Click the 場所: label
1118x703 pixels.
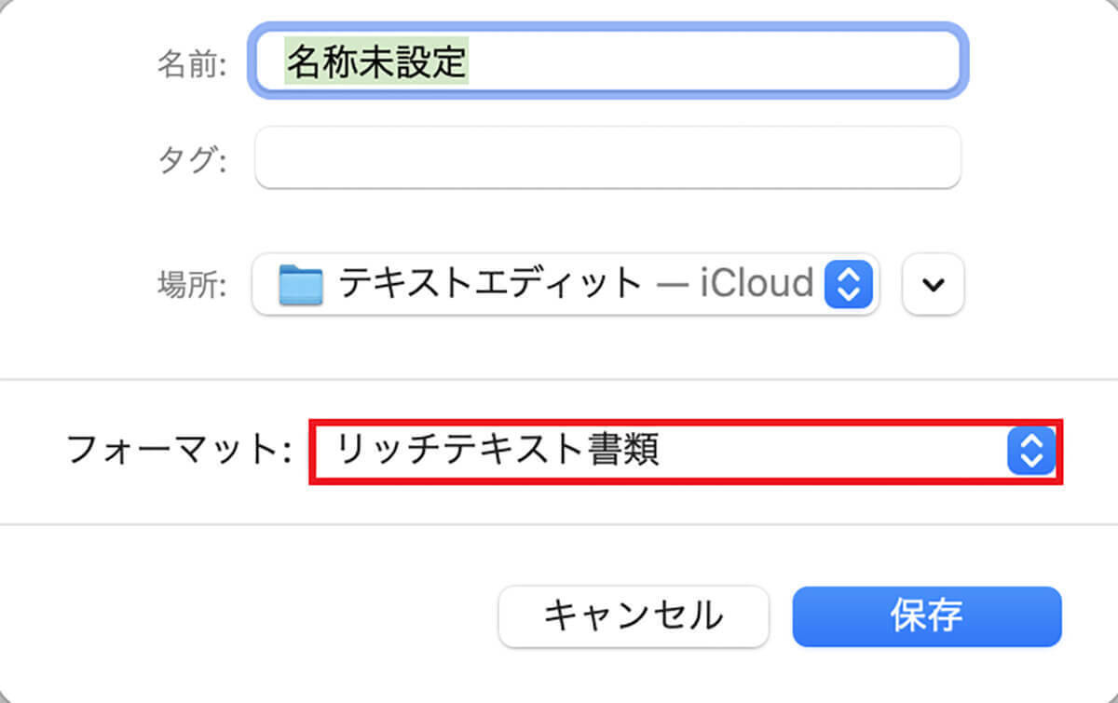click(x=192, y=286)
